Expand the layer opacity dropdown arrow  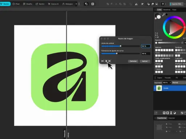coord(170,83)
